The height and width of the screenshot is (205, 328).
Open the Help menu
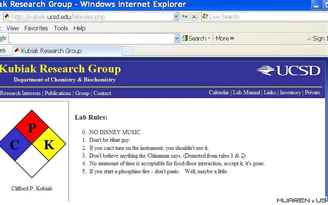pos(80,28)
